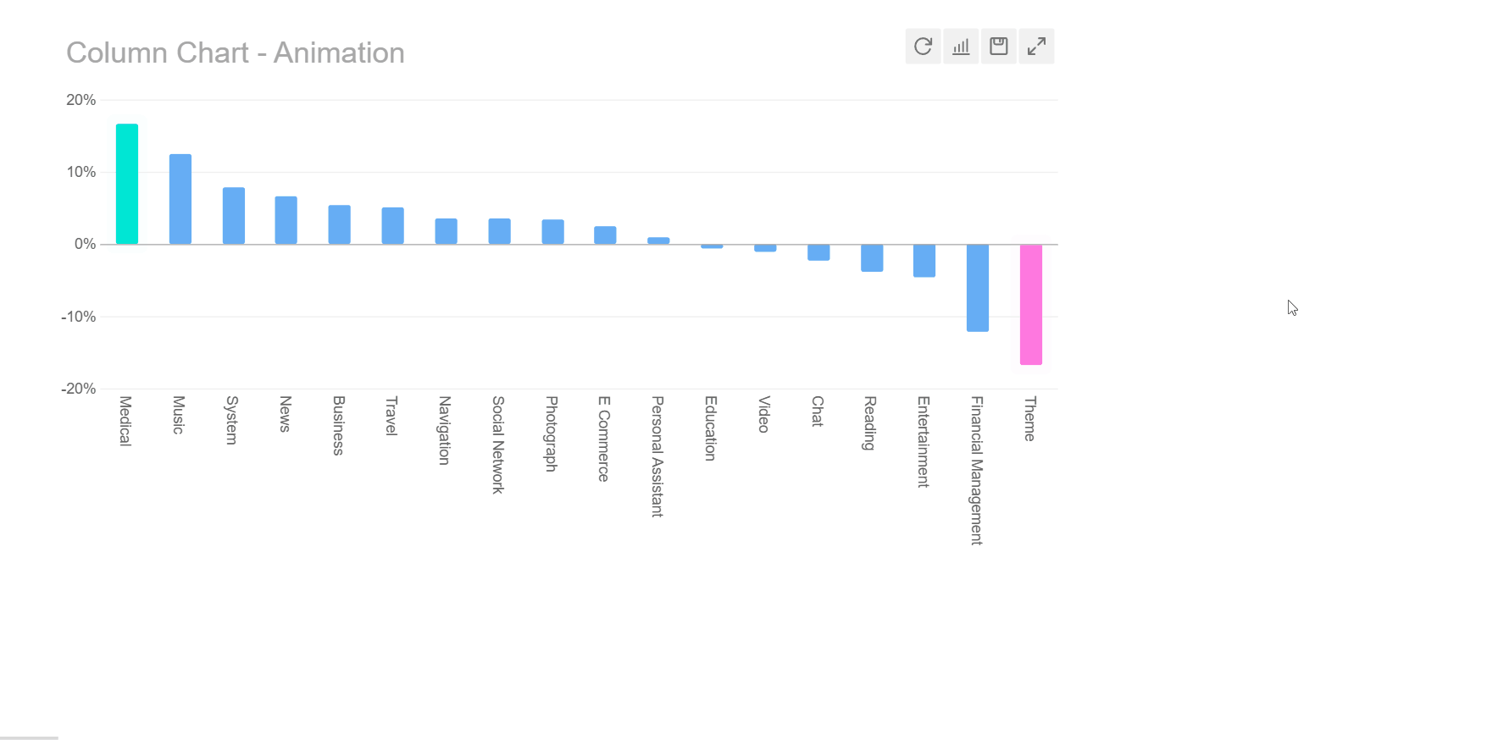The width and height of the screenshot is (1498, 740).
Task: Click the -10% y-axis label
Action: click(79, 316)
